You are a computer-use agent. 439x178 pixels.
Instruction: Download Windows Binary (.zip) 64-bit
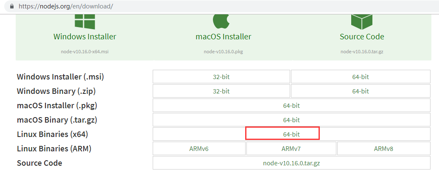(361, 91)
